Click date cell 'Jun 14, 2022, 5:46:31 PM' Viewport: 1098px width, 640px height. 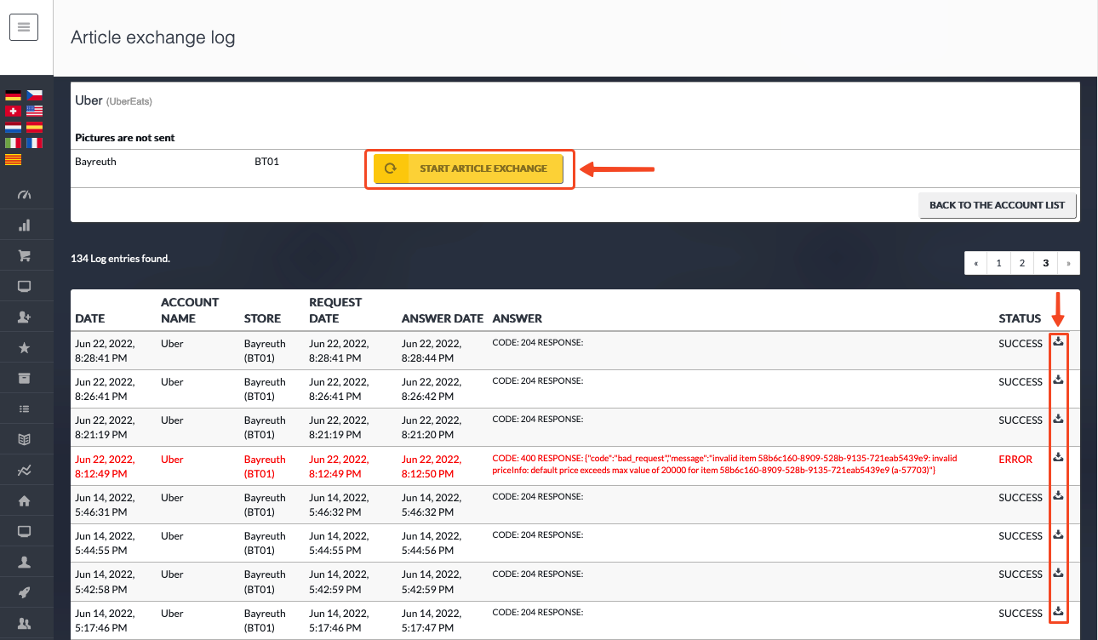pos(105,505)
